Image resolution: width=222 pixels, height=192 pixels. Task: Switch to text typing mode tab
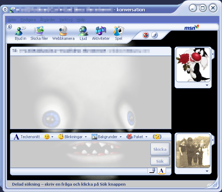(161, 171)
